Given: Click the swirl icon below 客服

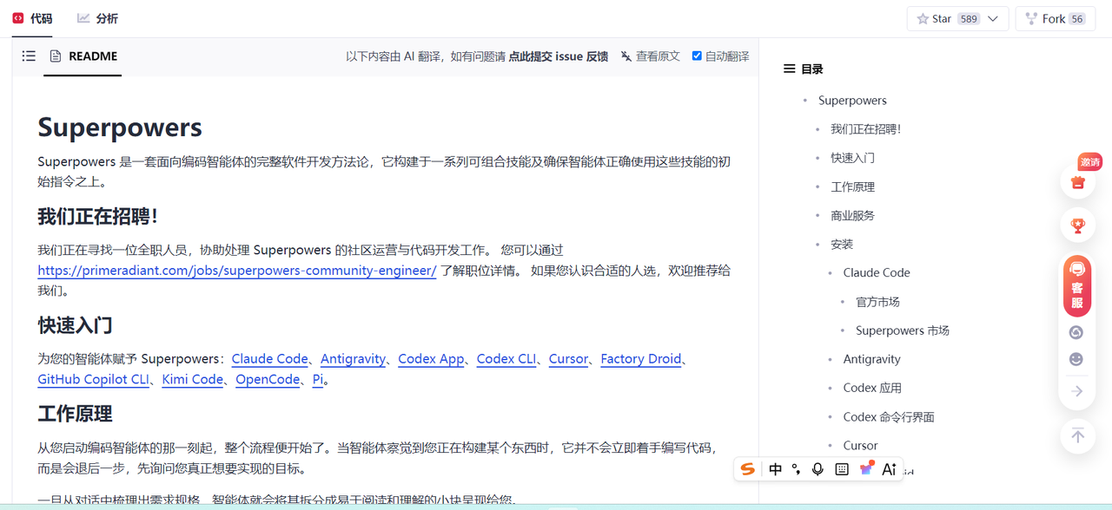Looking at the screenshot, I should click(x=1077, y=332).
